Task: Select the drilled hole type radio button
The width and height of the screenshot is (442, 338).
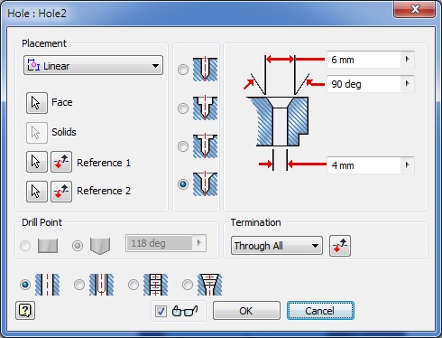Action: click(x=183, y=70)
